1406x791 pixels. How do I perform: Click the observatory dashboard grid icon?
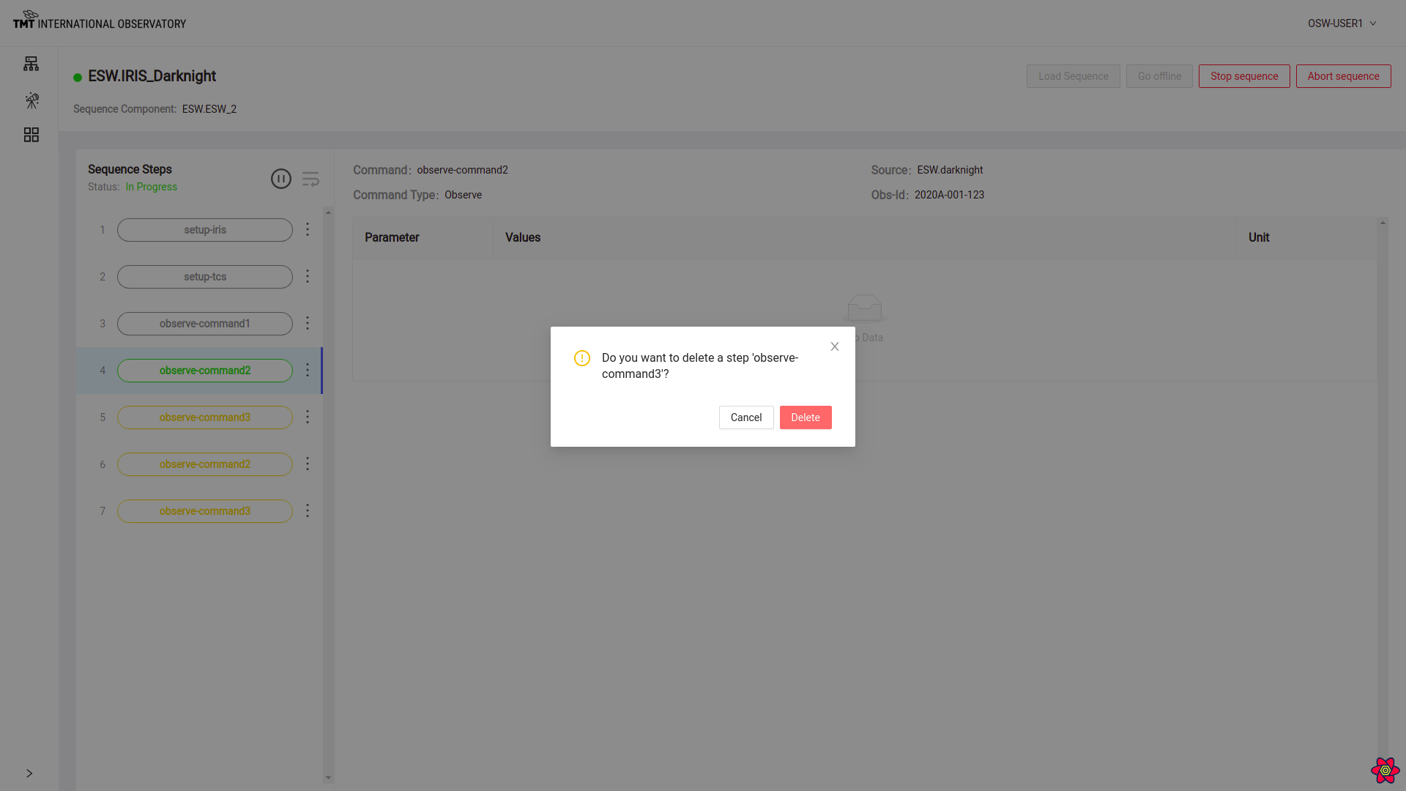click(x=31, y=134)
